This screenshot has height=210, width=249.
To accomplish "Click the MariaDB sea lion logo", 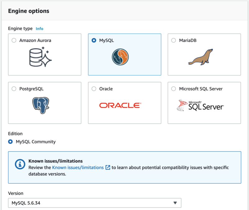I will (x=200, y=57).
